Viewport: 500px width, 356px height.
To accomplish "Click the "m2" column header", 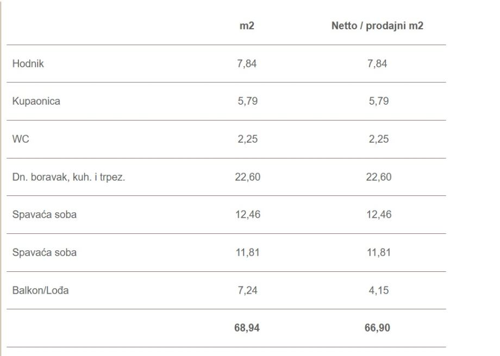I will click(x=247, y=26).
